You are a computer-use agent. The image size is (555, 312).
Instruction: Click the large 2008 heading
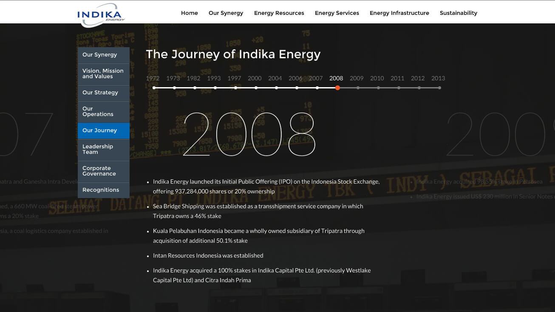[249, 134]
